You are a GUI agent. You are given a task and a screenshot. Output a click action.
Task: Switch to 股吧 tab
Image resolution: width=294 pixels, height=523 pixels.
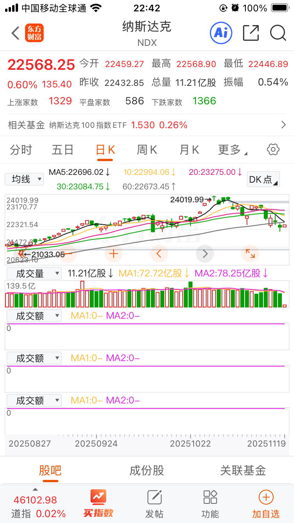click(x=50, y=470)
